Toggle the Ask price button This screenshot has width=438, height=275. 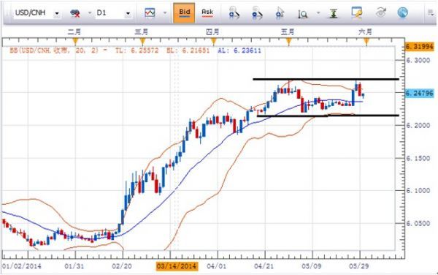point(207,13)
